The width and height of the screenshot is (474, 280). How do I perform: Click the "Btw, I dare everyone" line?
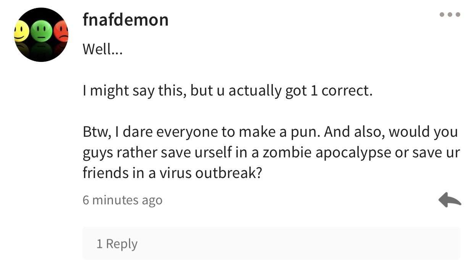coord(270,132)
